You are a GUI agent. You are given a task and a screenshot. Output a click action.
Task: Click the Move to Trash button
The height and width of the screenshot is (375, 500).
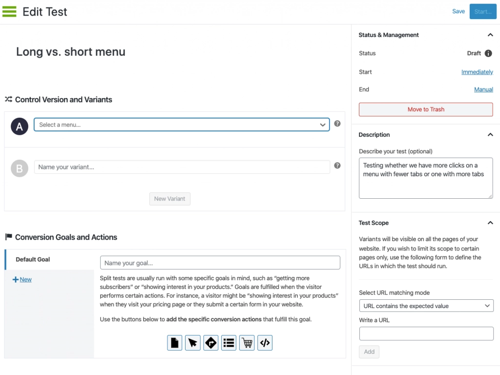(426, 109)
